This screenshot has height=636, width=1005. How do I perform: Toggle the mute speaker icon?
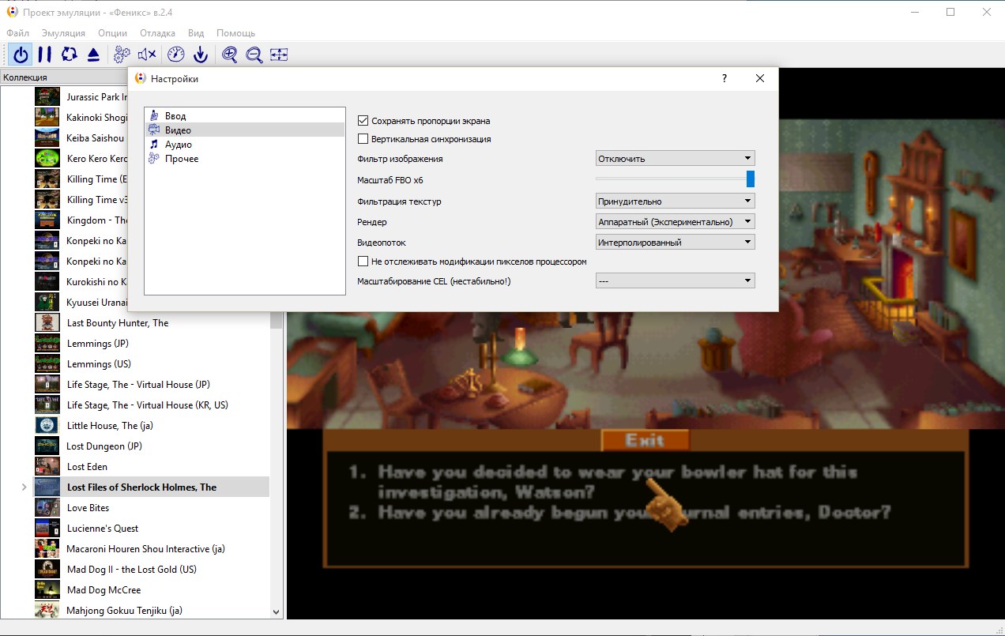click(146, 55)
